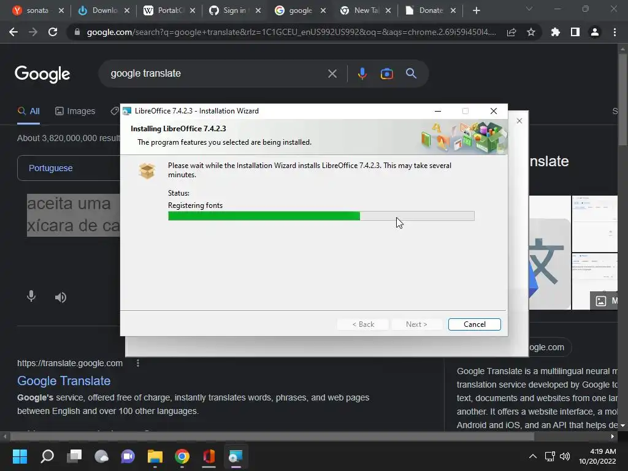Open Chrome from the taskbar
628x471 pixels.
(x=182, y=456)
